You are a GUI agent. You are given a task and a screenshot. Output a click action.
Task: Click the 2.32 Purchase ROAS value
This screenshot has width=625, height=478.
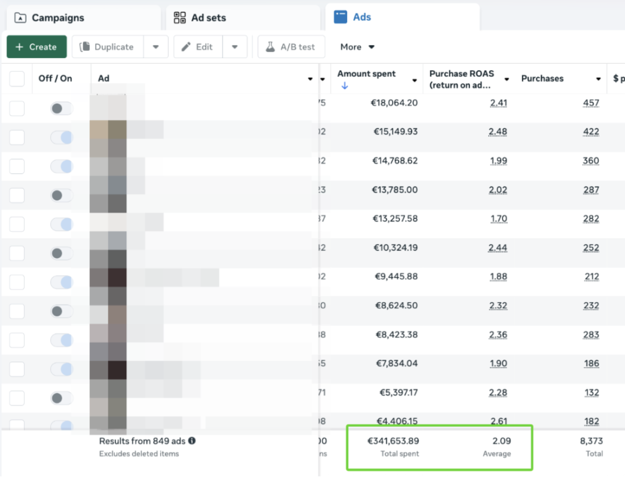pos(498,305)
